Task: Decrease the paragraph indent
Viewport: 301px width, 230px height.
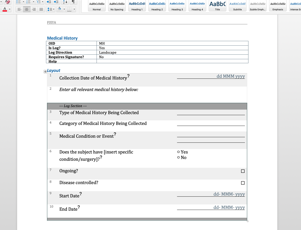Action: pos(49,2)
